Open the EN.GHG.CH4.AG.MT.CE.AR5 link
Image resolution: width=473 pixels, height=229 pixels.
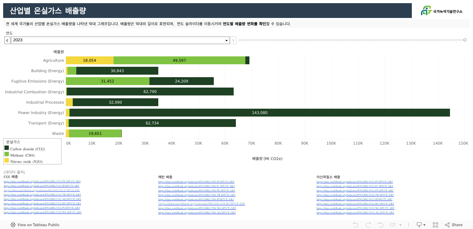[197, 213]
